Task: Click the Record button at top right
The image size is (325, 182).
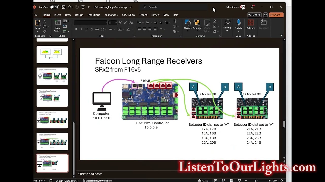Action: [x=254, y=15]
